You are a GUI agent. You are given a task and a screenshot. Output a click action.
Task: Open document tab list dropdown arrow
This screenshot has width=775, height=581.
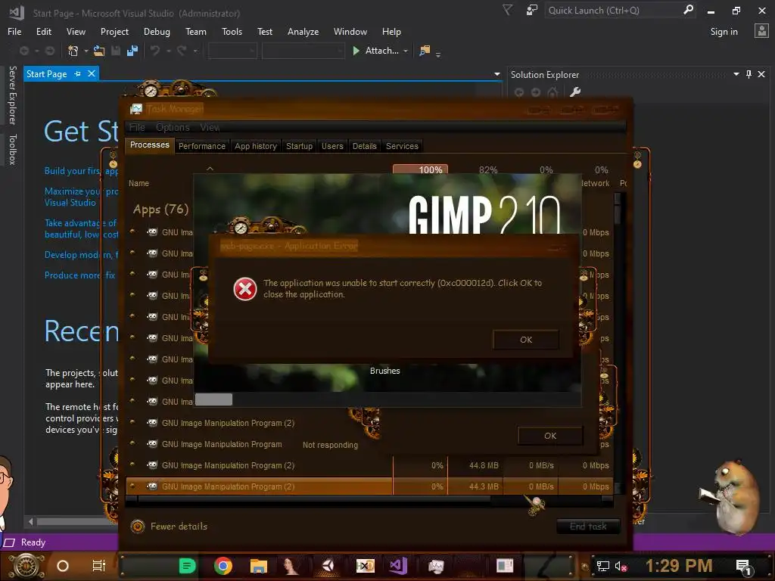click(497, 74)
